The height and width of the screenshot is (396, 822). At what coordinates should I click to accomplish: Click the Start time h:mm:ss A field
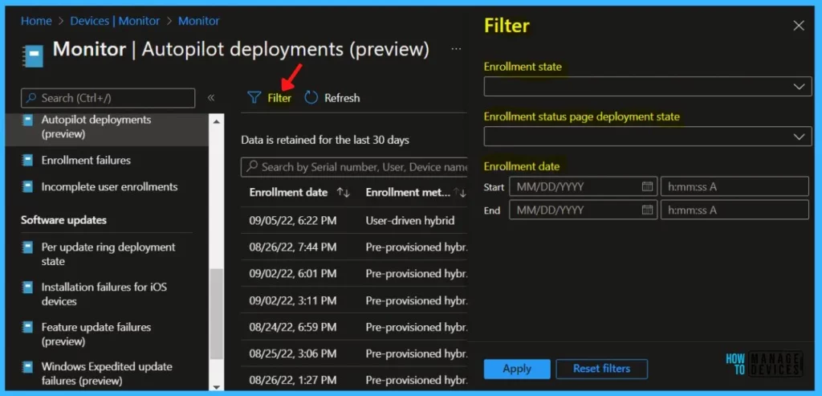tap(735, 186)
